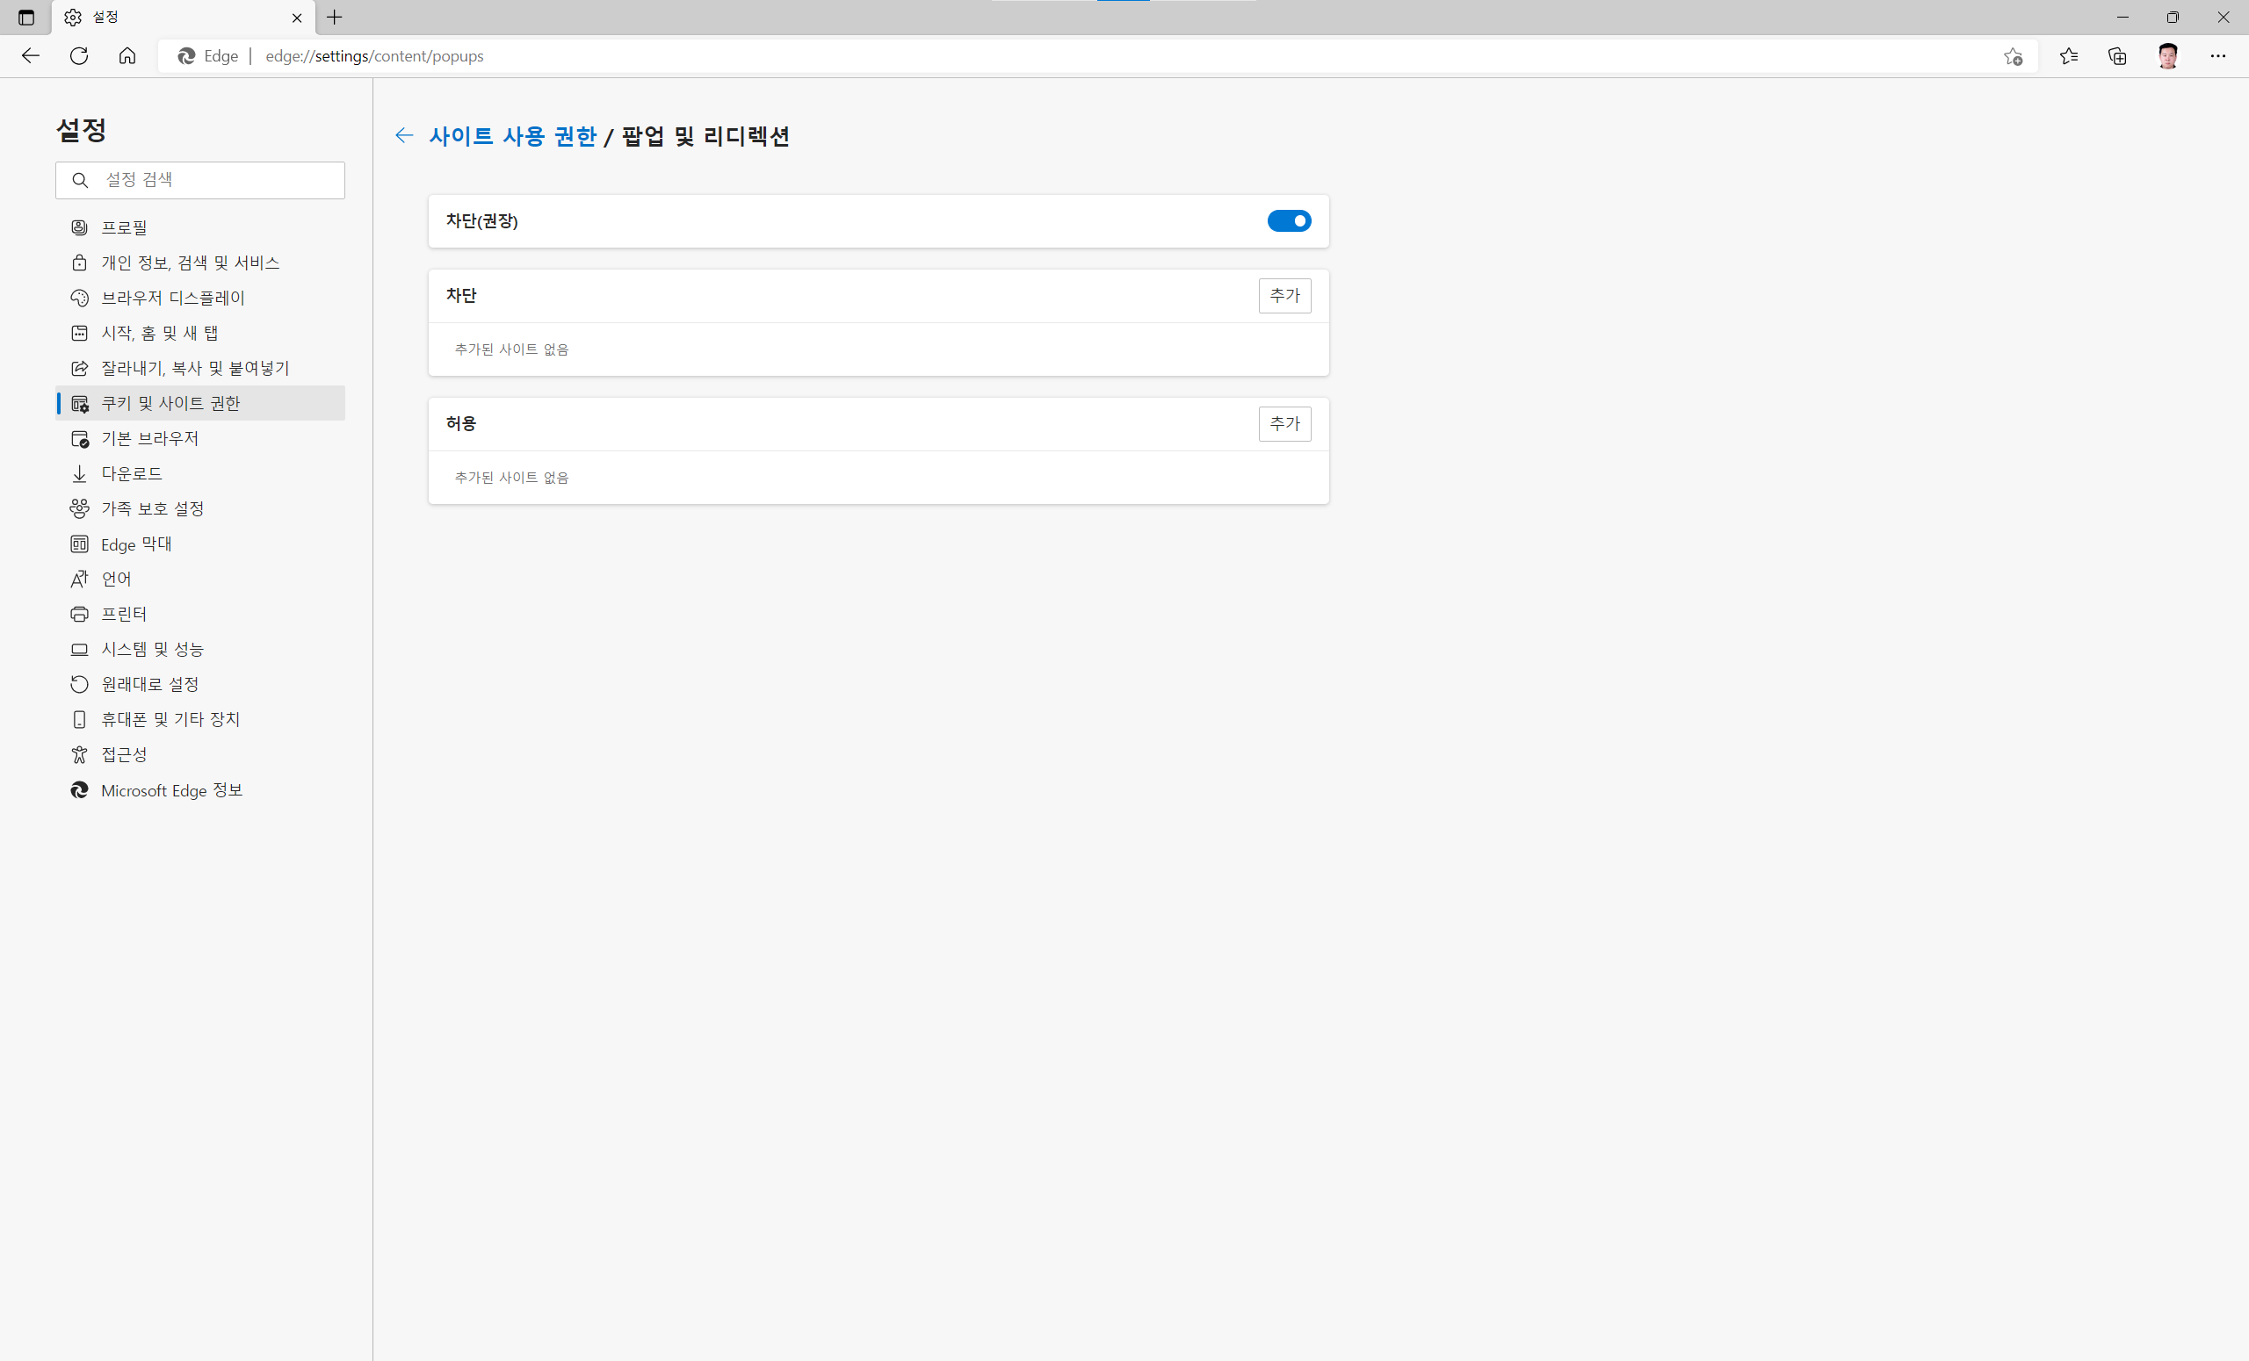Toggle the 차단(권장) popup blocking switch
This screenshot has width=2249, height=1361.
[x=1288, y=220]
